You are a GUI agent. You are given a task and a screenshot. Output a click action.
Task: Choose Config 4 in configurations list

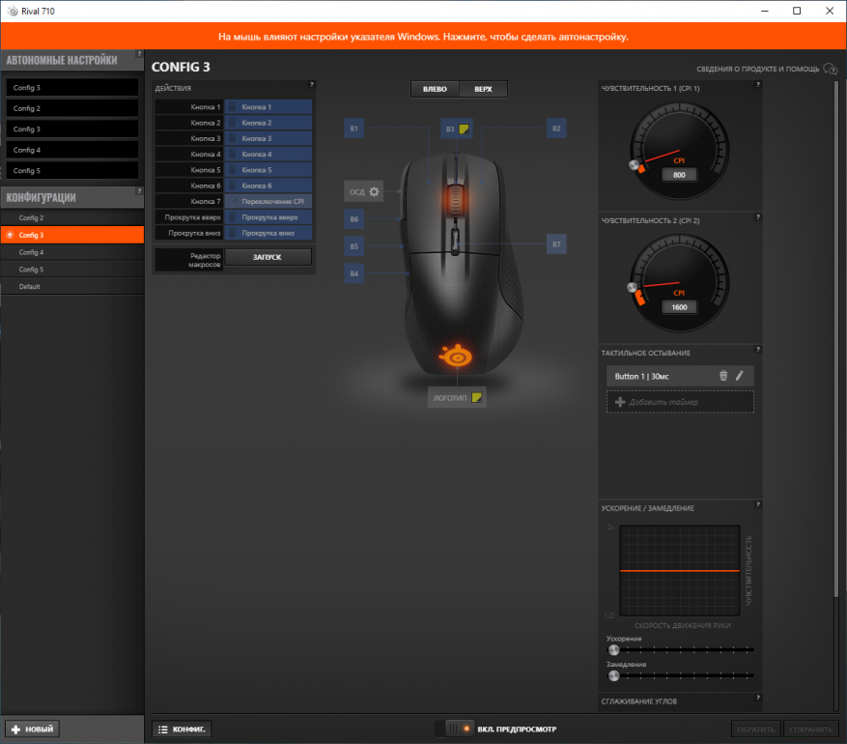pos(72,252)
